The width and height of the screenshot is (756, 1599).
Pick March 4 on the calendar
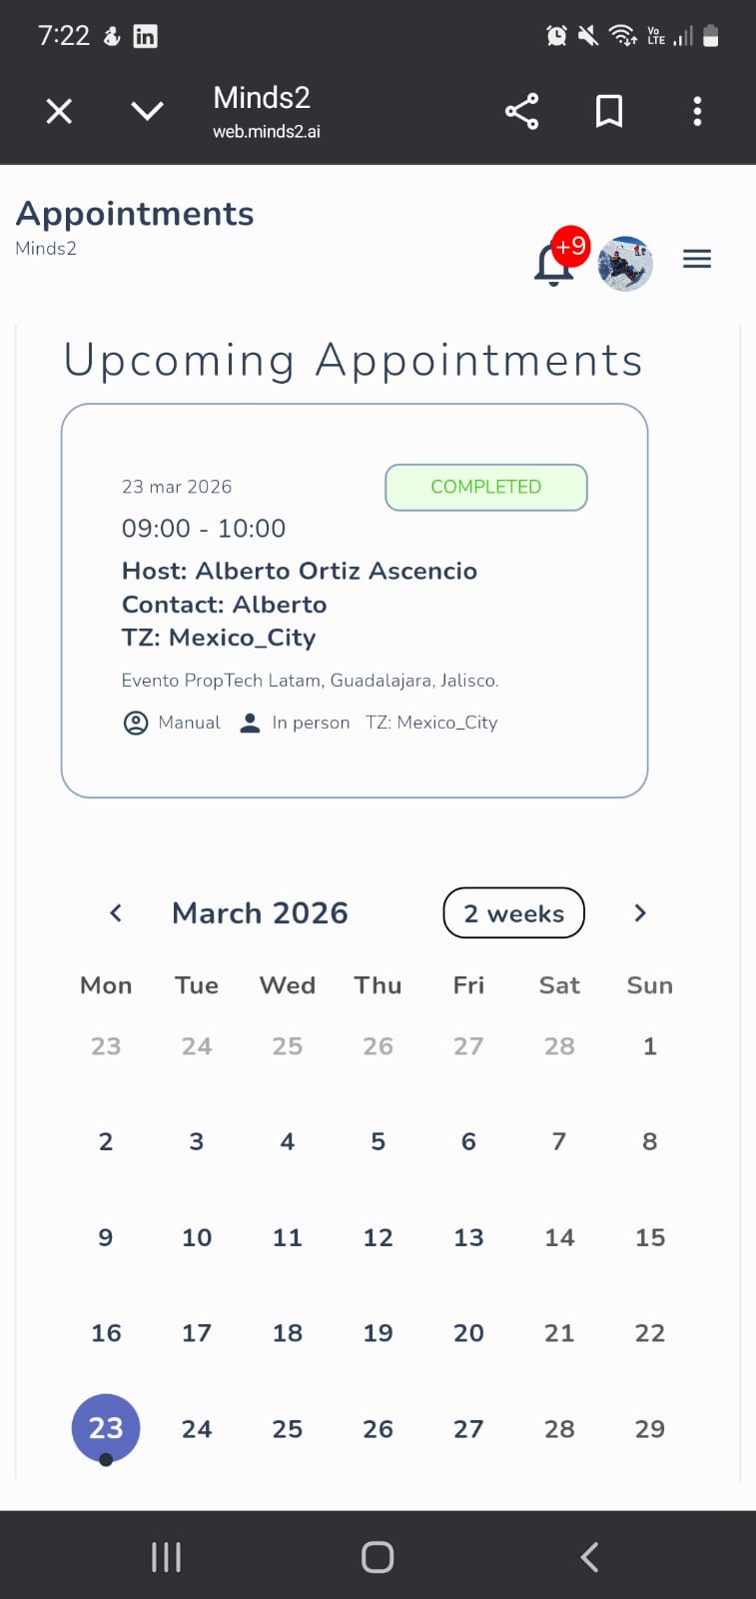[288, 1141]
